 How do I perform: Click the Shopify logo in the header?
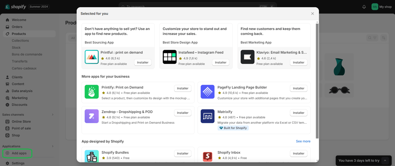point(15,7)
